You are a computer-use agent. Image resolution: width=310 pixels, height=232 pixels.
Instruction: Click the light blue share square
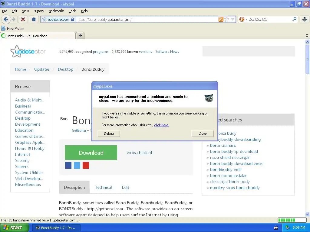pos(77,165)
